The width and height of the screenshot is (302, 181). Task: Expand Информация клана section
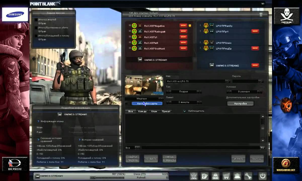39,121
